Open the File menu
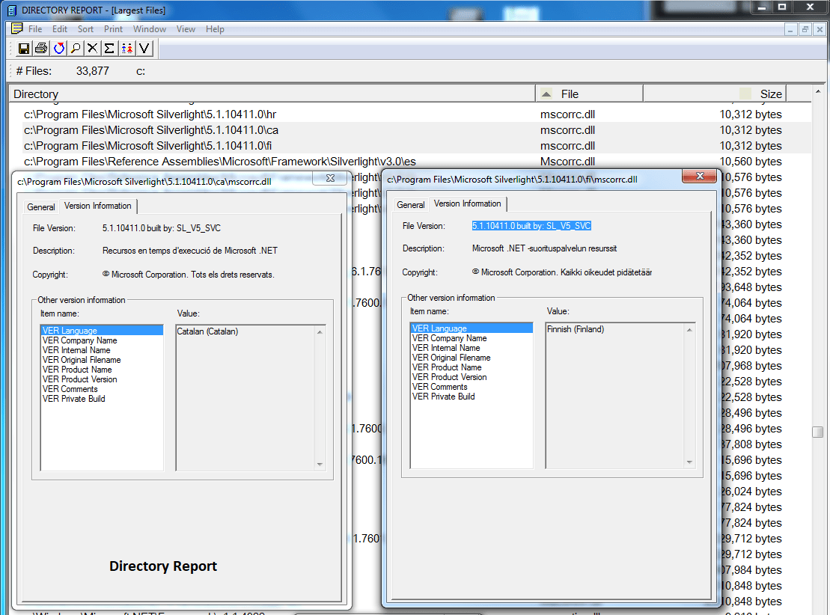 (x=35, y=29)
